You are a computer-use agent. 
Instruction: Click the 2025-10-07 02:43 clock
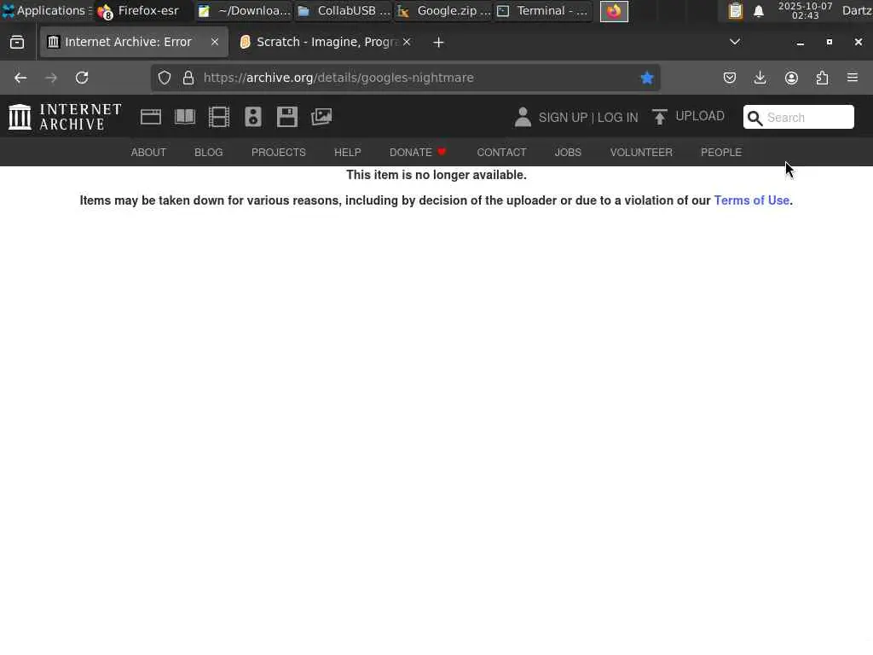pos(805,10)
